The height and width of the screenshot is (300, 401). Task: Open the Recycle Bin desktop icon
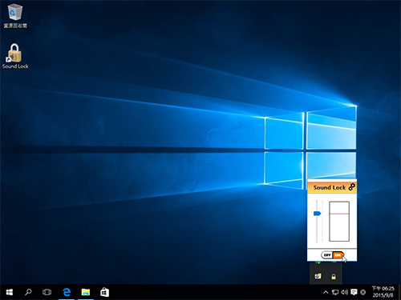(x=15, y=15)
